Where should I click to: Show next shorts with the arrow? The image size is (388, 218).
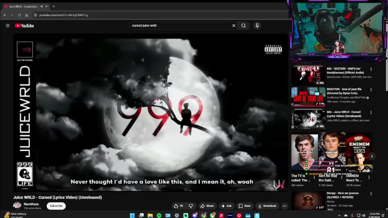[x=372, y=156]
